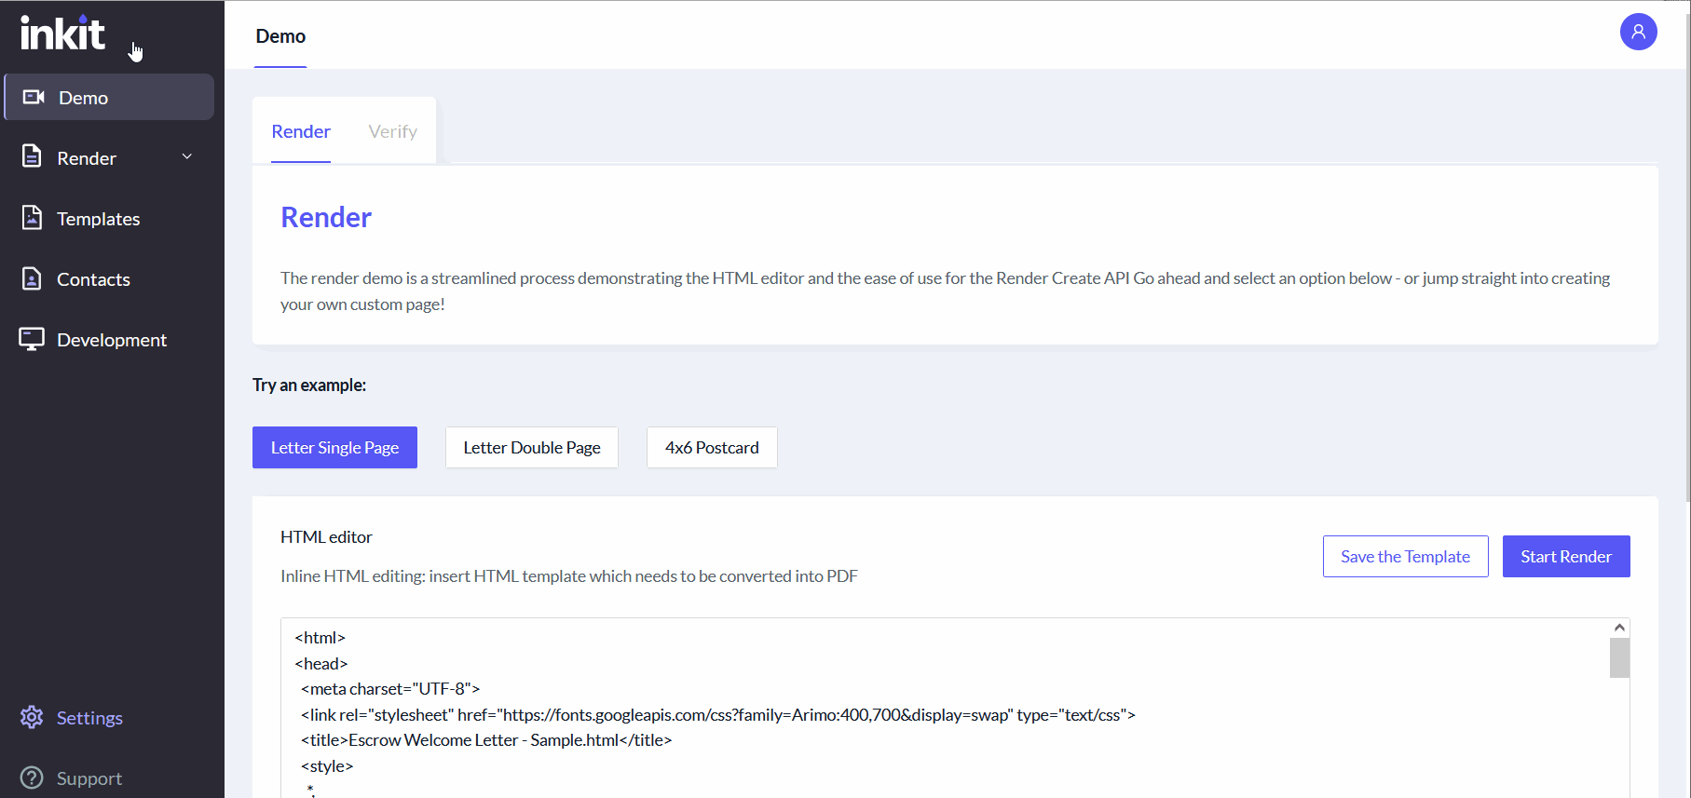Open the Development section
The height and width of the screenshot is (798, 1691).
click(x=112, y=340)
